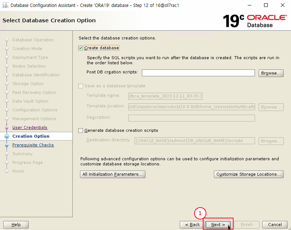
Task: Click Database Identification in step list
Action: (x=36, y=75)
